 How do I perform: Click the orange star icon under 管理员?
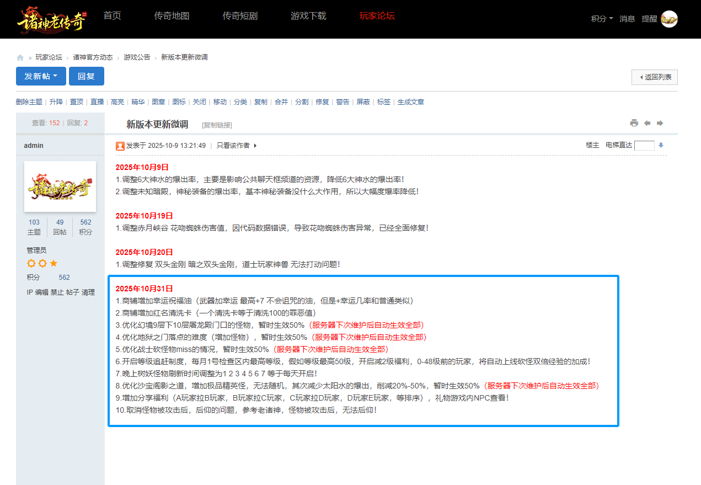(x=53, y=263)
